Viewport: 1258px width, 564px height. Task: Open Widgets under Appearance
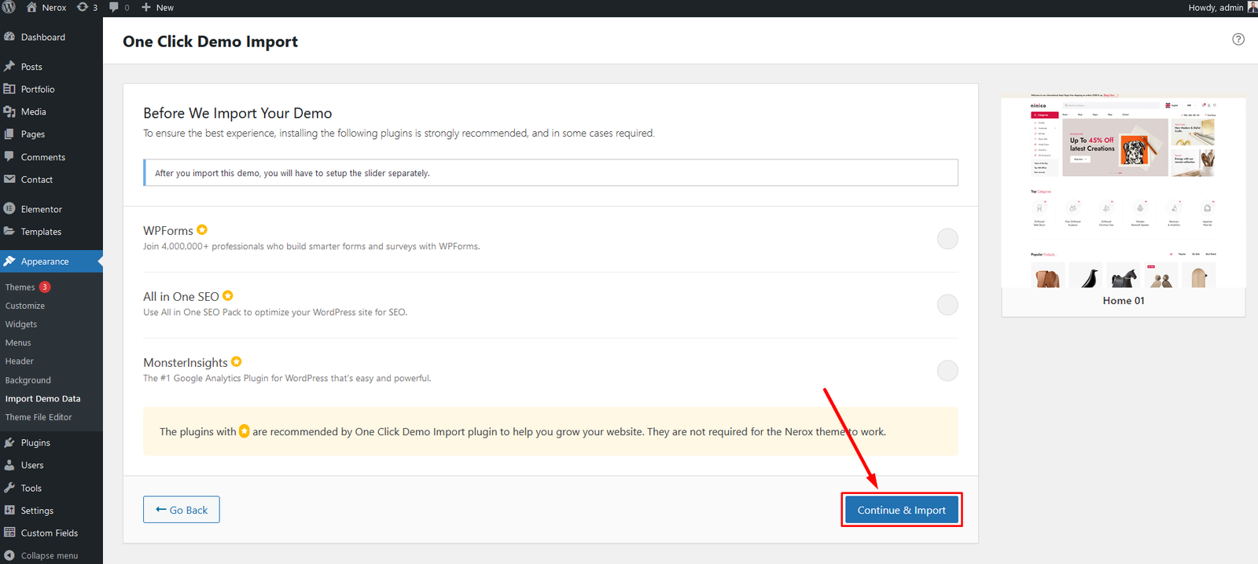tap(21, 324)
